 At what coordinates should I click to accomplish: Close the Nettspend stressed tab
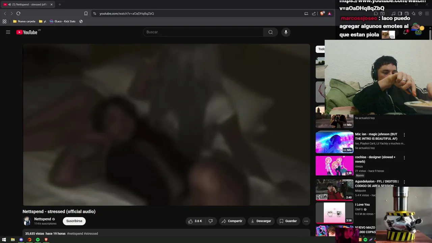(x=51, y=4)
